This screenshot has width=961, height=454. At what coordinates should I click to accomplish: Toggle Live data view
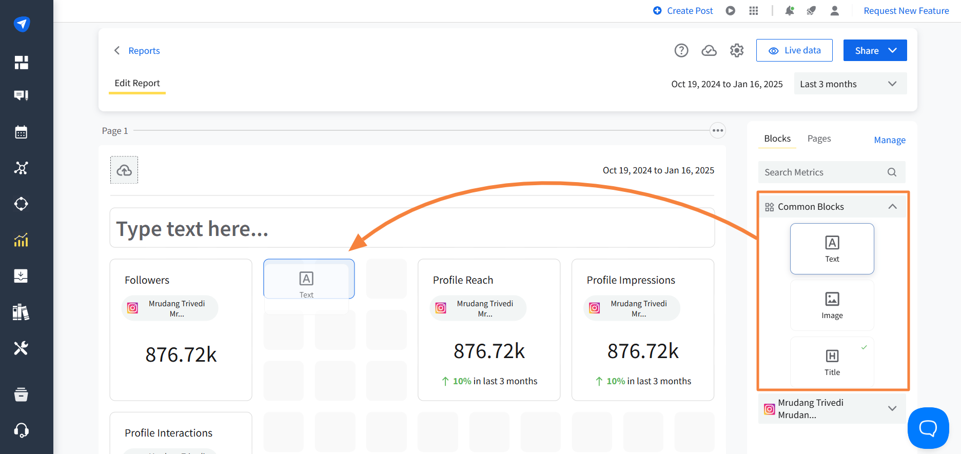794,50
